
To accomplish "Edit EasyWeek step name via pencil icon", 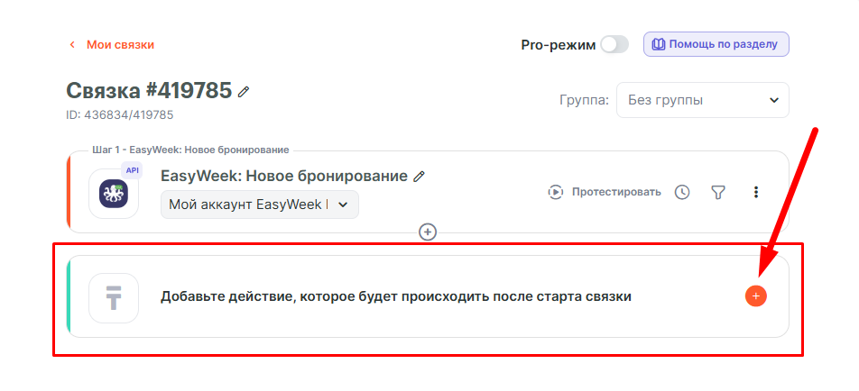I will (x=419, y=177).
